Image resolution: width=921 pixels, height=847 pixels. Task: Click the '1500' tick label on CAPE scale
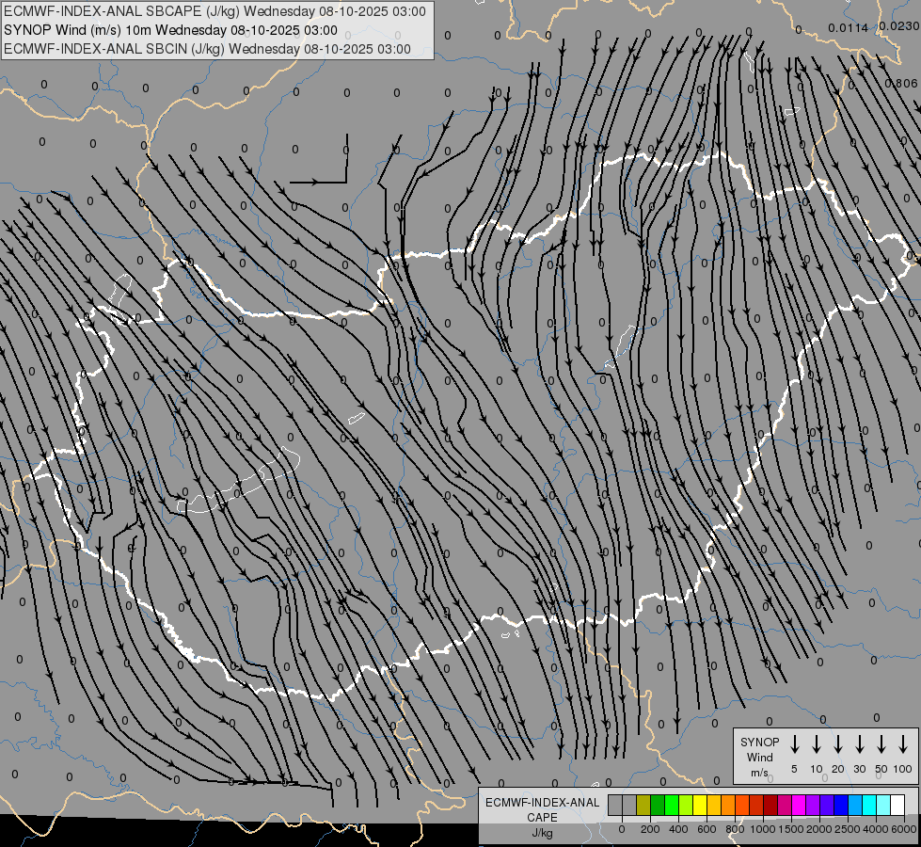click(x=791, y=829)
